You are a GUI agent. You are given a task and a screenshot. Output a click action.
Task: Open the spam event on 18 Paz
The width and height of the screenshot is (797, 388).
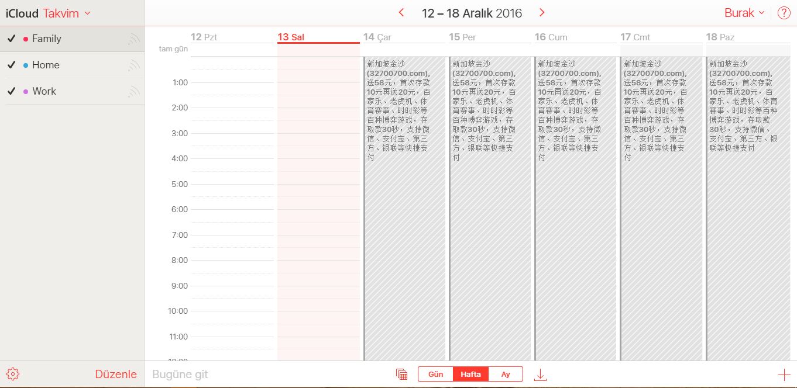[x=747, y=208]
